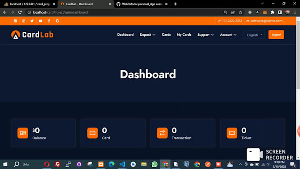Switch to the Web3Modal personal_sign tab
The height and width of the screenshot is (169, 300).
pos(142,4)
